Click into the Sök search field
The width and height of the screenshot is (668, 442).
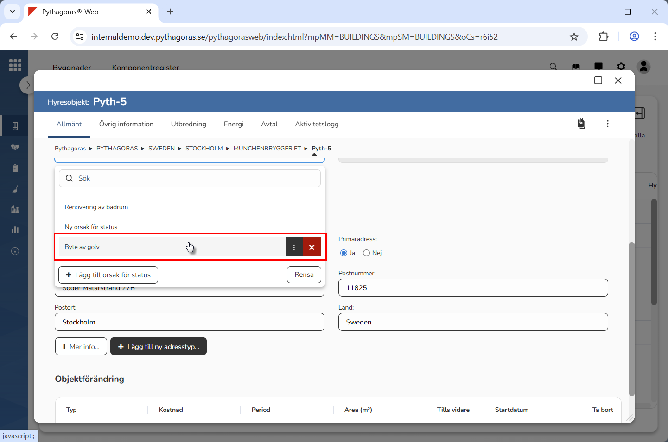click(x=195, y=178)
